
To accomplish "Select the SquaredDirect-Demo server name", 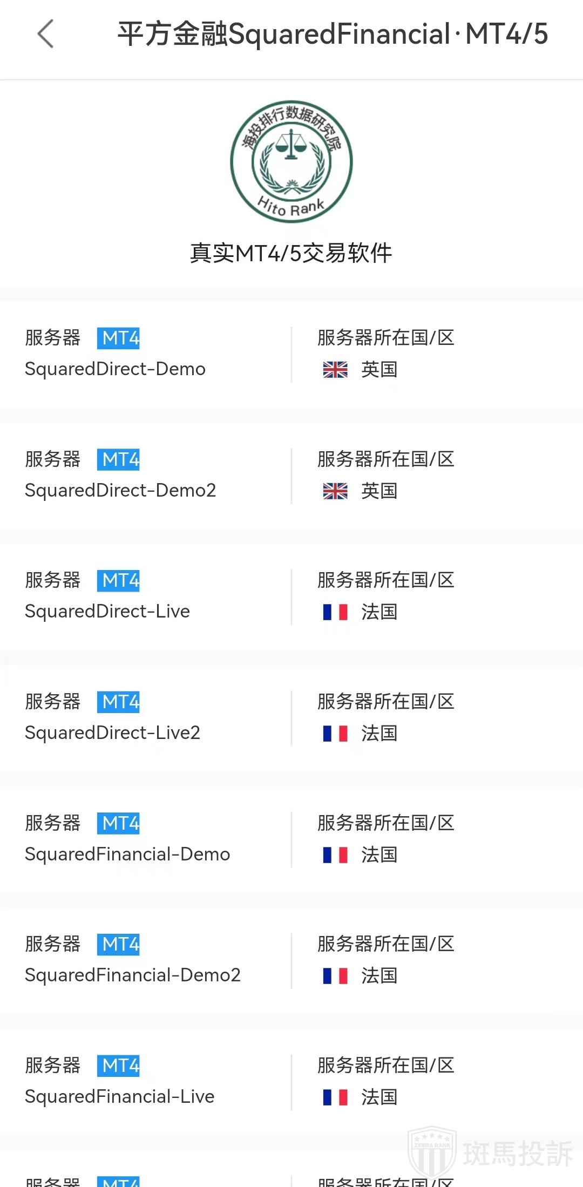I will click(x=115, y=369).
